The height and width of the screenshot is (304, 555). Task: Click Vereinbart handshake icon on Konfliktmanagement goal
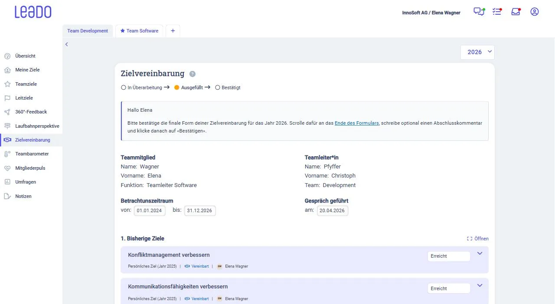pyautogui.click(x=187, y=266)
